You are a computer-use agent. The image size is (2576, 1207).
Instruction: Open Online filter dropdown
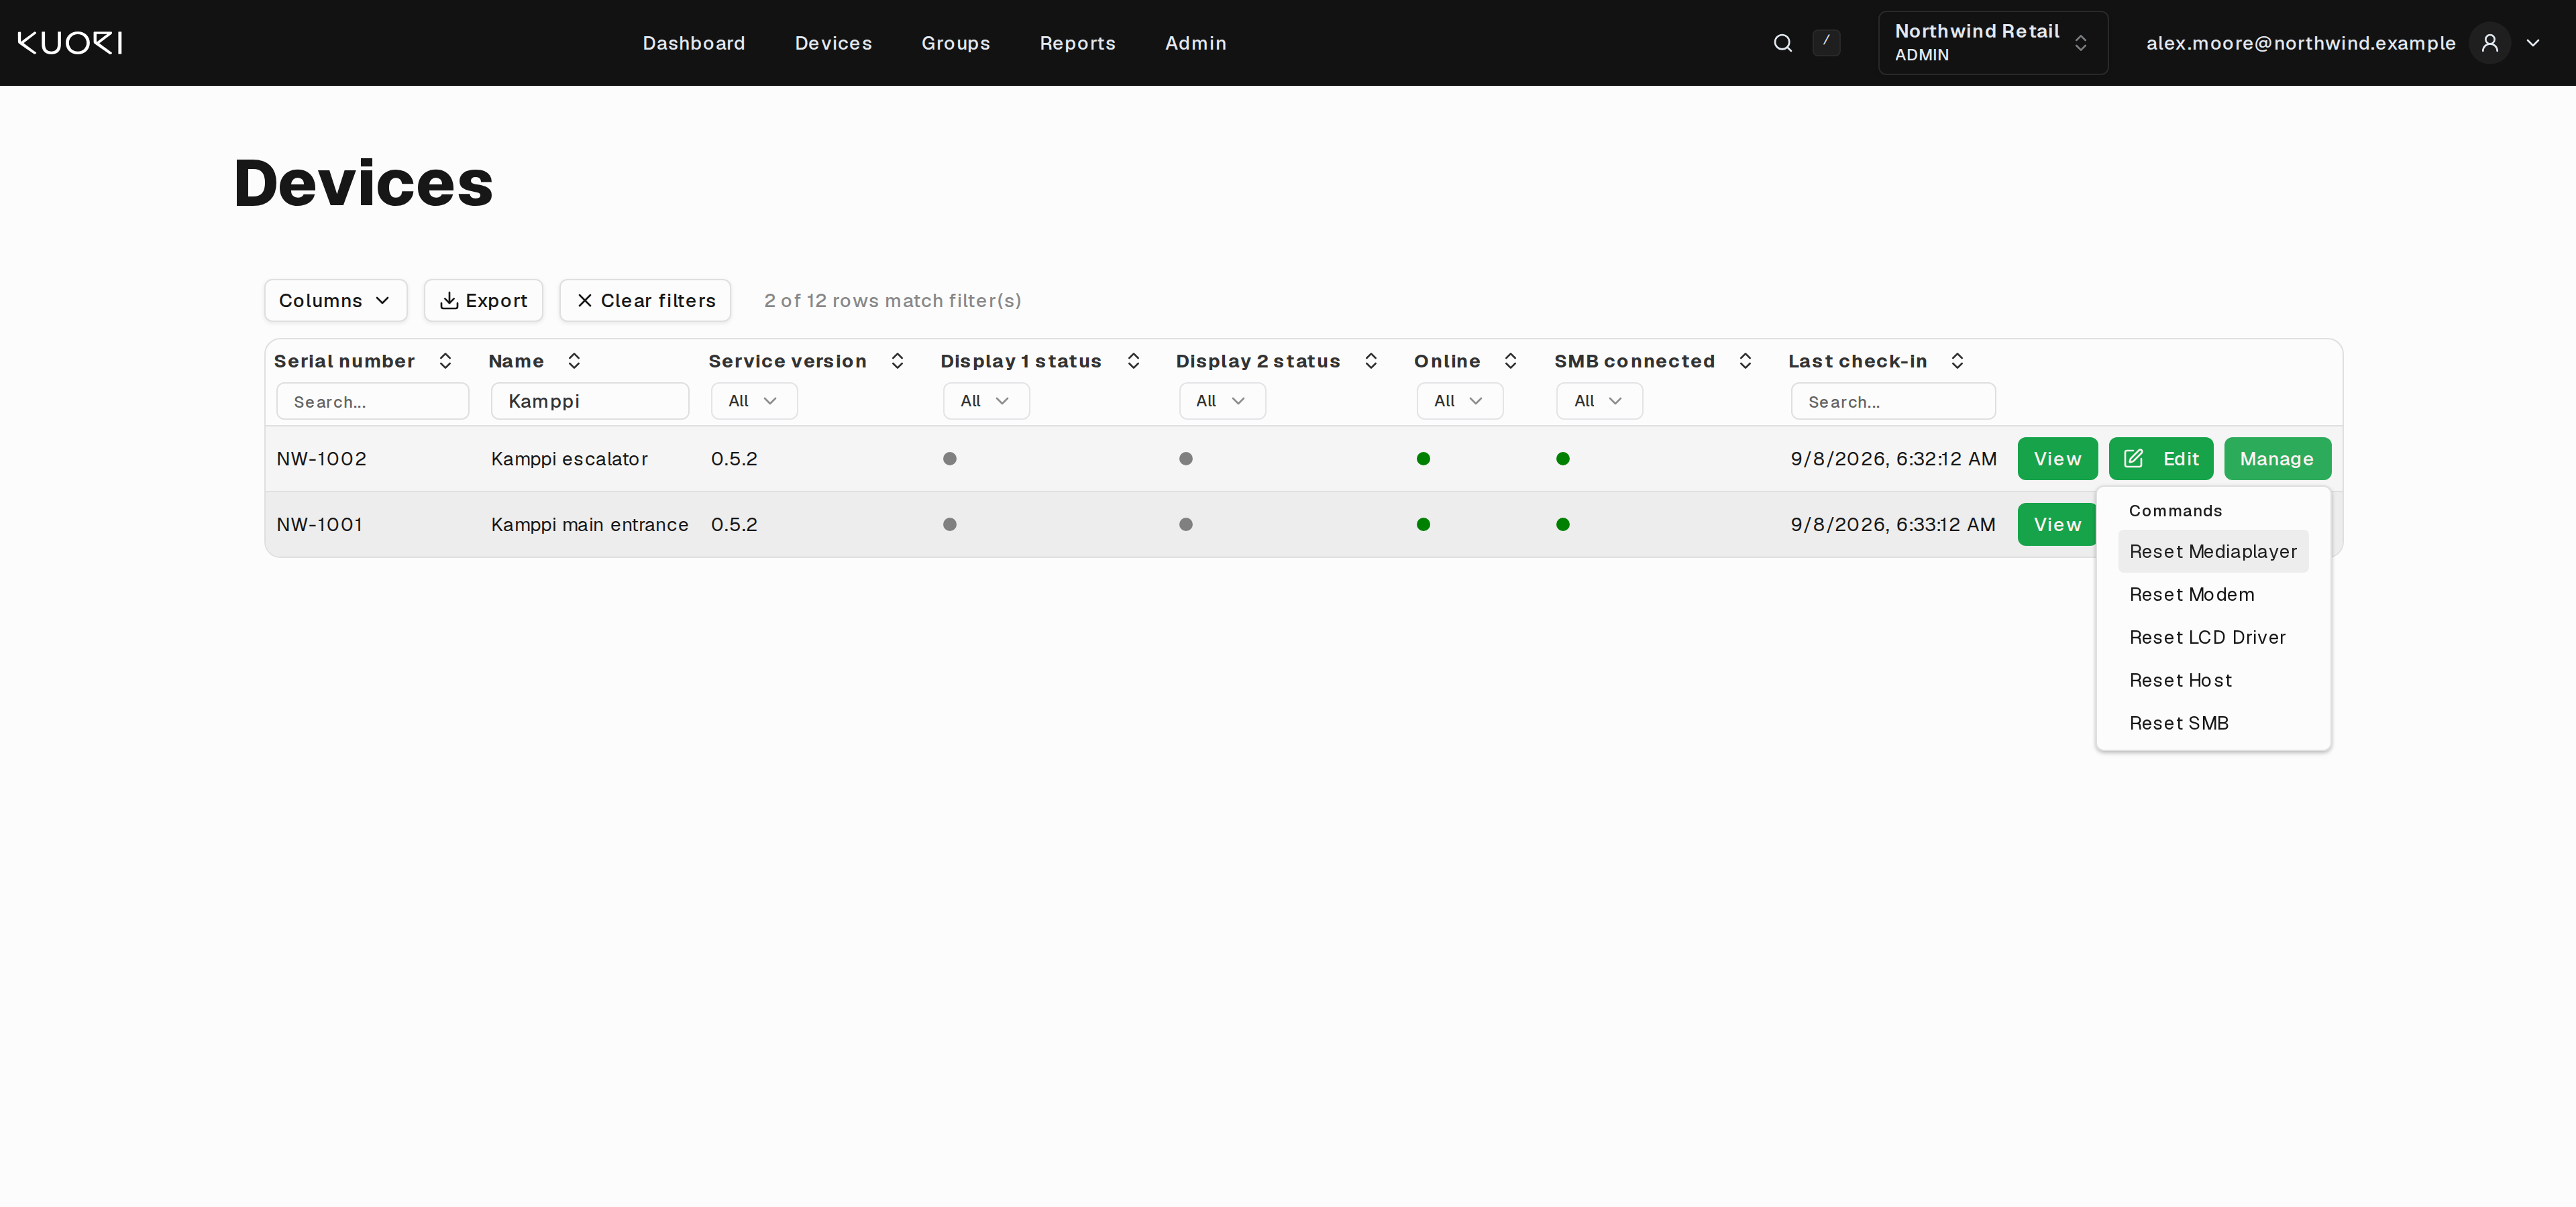(1460, 401)
